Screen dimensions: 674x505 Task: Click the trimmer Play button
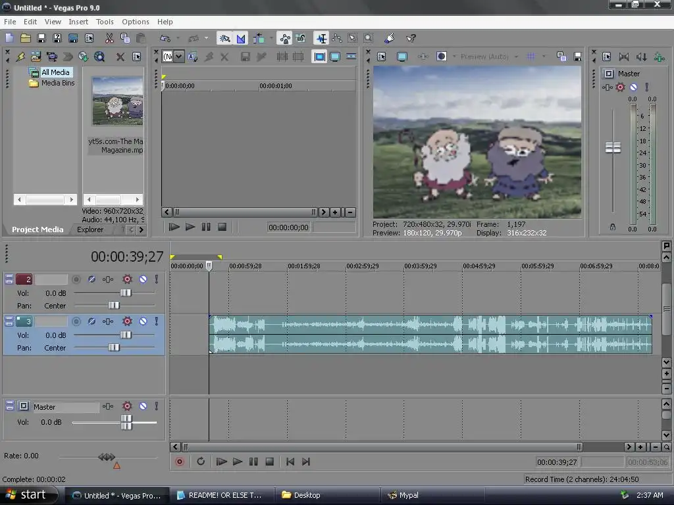[x=190, y=227]
